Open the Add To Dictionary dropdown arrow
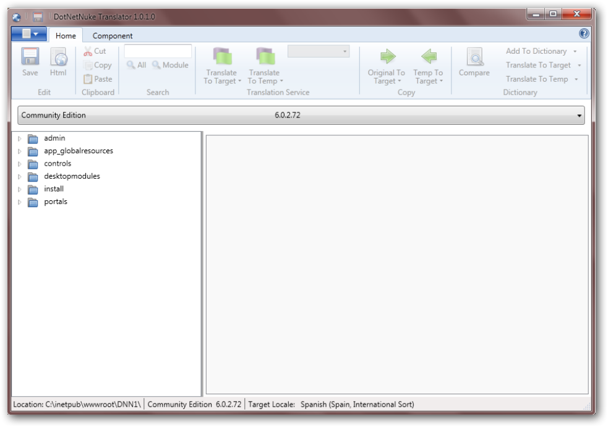 coord(575,51)
